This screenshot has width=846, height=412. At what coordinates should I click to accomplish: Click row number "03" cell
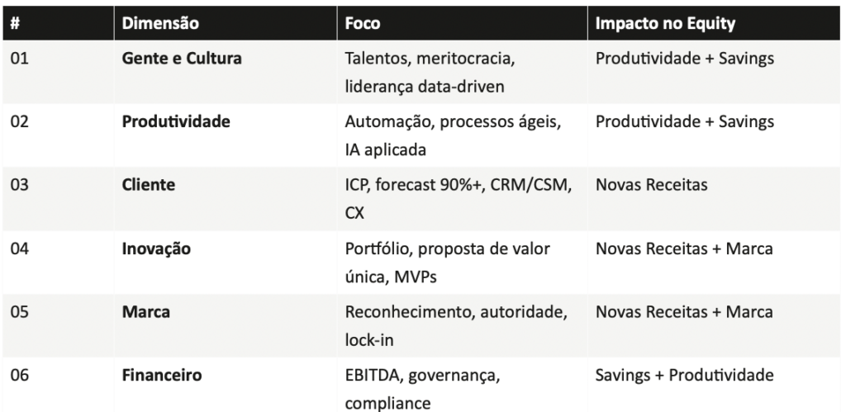point(20,185)
